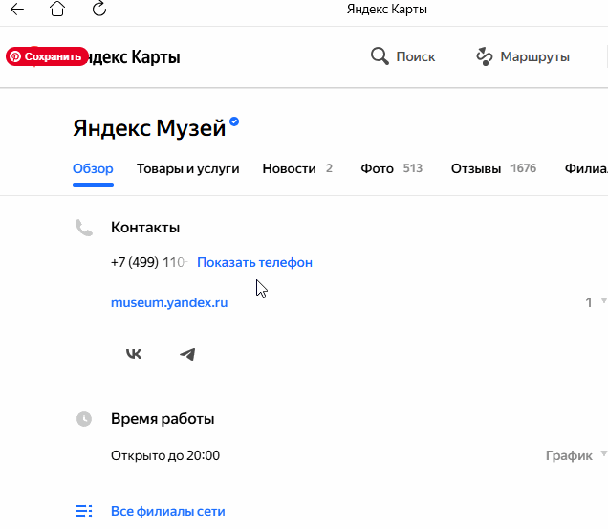Click Открыто до 20:00 text
608x529 pixels.
click(x=165, y=455)
